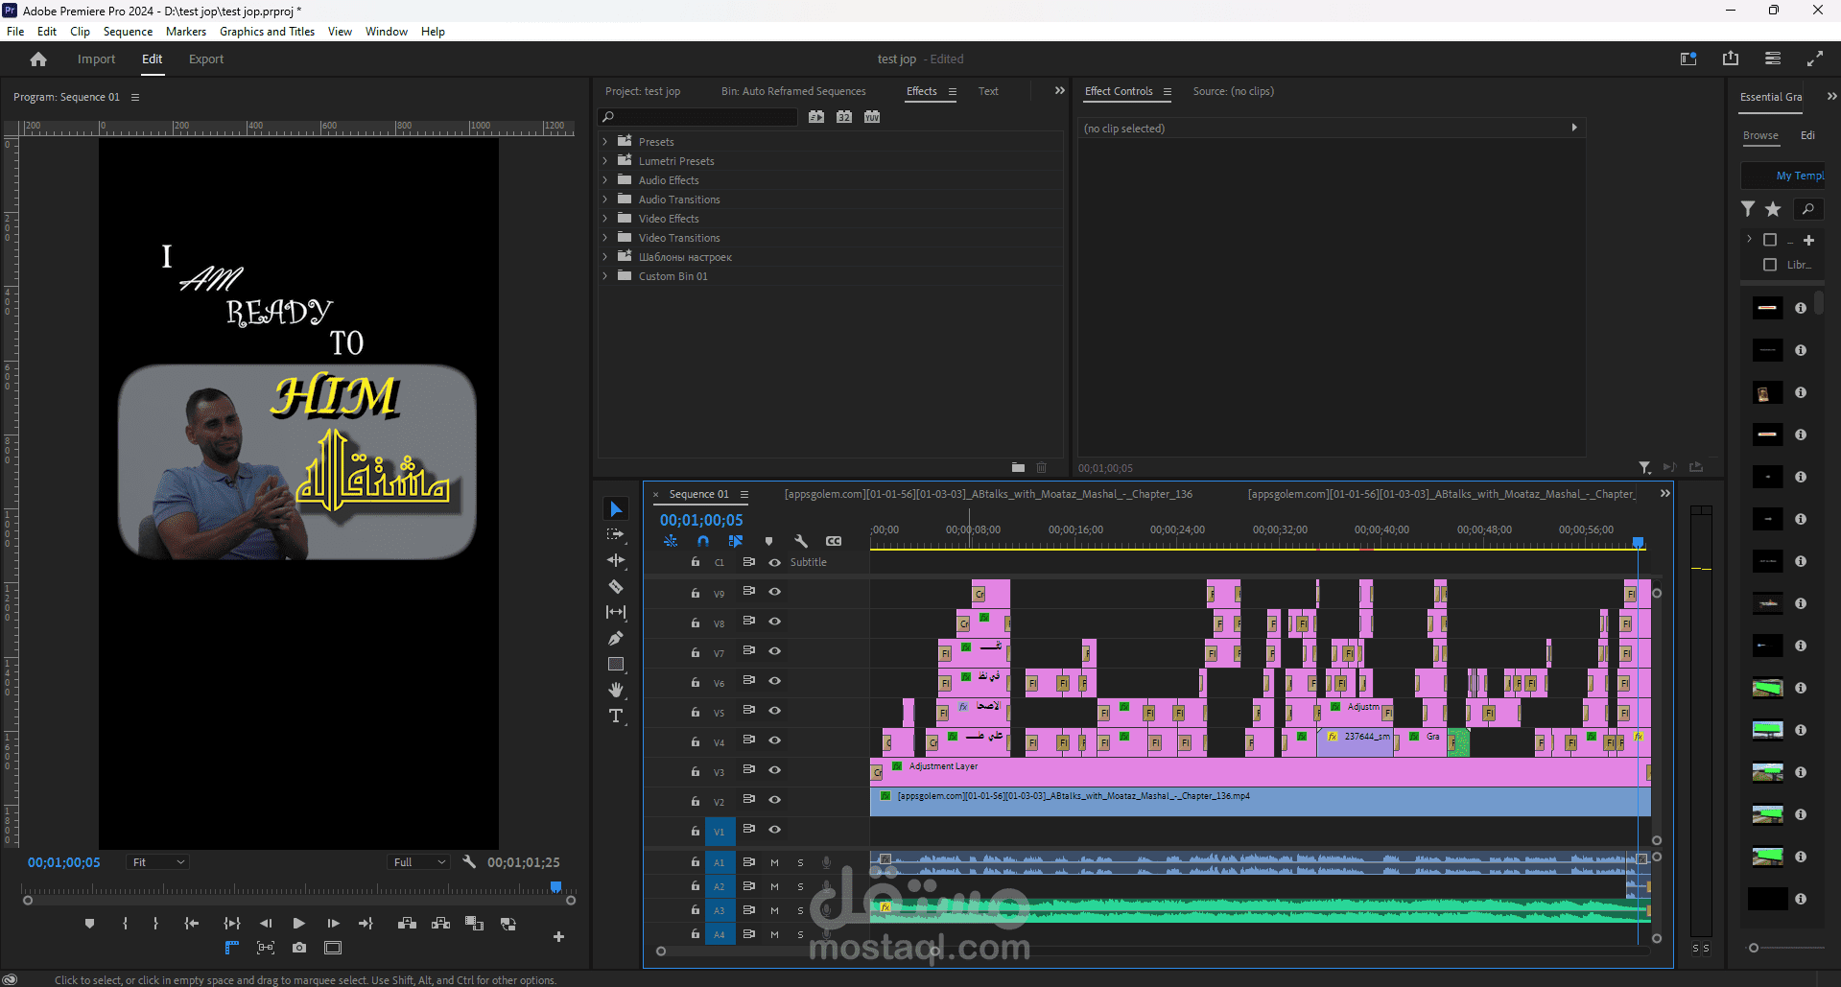Image resolution: width=1841 pixels, height=987 pixels.
Task: Click the Lift button
Action: 407,924
